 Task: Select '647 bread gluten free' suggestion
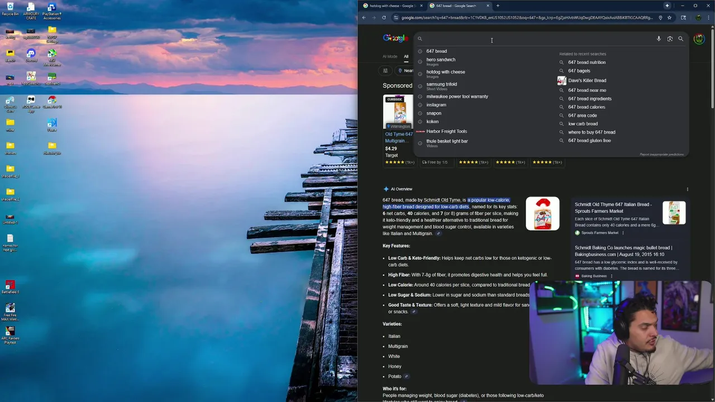click(589, 141)
